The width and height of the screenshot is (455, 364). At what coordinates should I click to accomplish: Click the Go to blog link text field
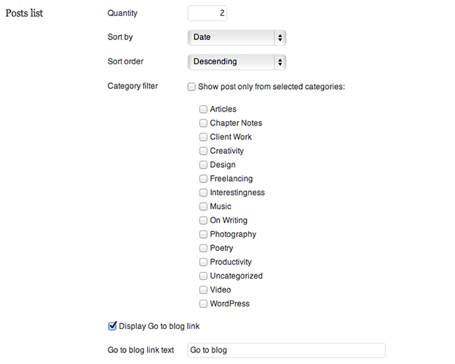(286, 350)
